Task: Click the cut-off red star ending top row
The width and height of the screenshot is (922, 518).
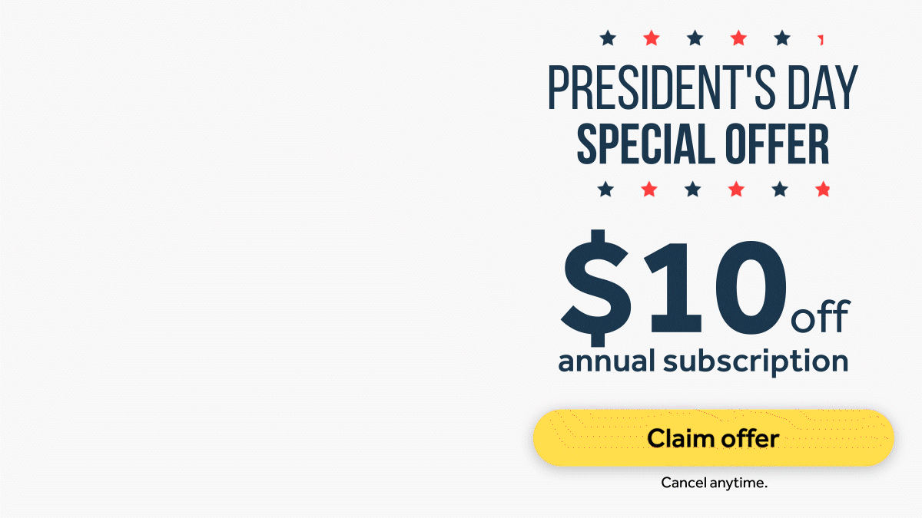Action: [821, 38]
